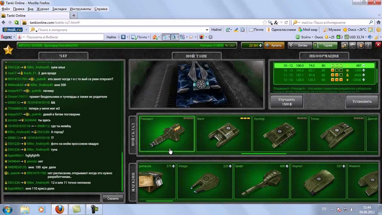Go back in browser history
382x215 pixels.
click(x=4, y=22)
